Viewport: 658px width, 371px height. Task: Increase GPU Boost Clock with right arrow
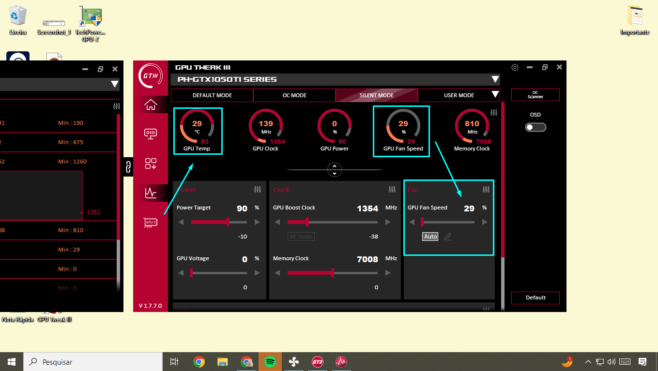(388, 222)
